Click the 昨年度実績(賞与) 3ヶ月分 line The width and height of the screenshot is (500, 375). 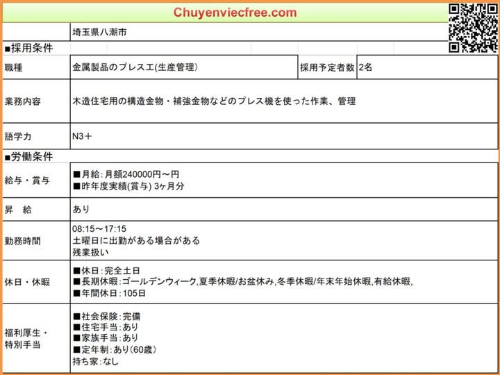[x=128, y=186]
